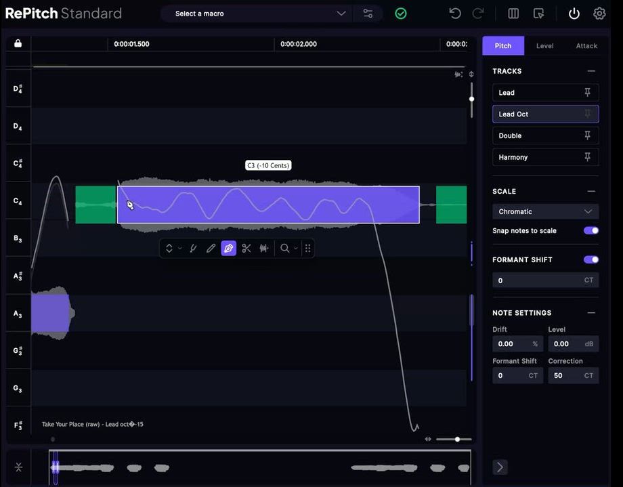Click the Correction value field
This screenshot has width=623, height=487.
565,375
